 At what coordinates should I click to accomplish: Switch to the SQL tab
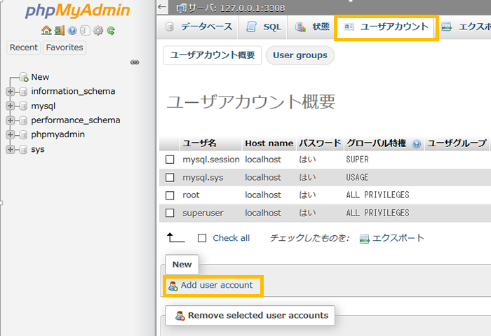264,27
